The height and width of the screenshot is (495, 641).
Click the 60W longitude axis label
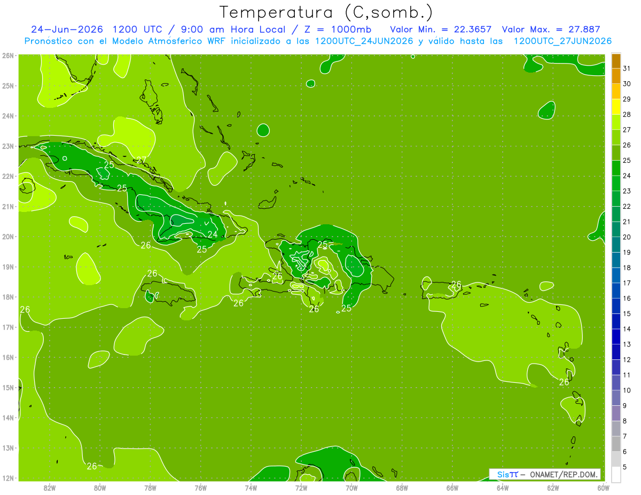click(603, 488)
